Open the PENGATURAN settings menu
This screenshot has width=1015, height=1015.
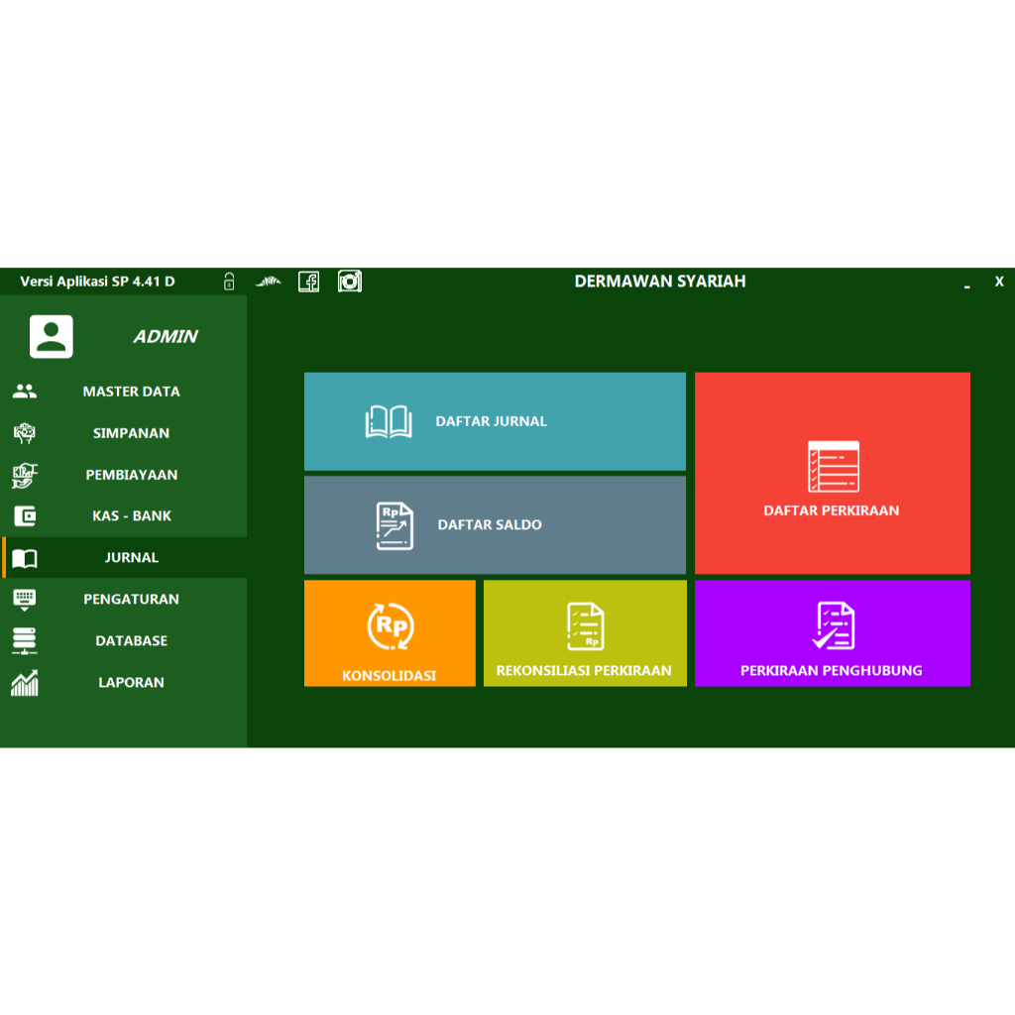click(124, 599)
